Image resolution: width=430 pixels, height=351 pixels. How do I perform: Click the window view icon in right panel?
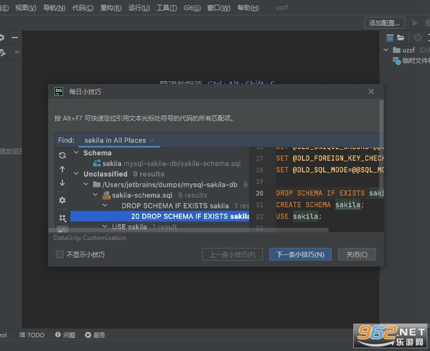click(389, 37)
